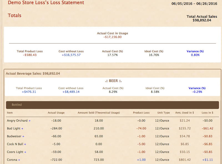Click Amount Sold (Theoretical Usage) header
The width and height of the screenshot is (222, 164).
(x=99, y=113)
